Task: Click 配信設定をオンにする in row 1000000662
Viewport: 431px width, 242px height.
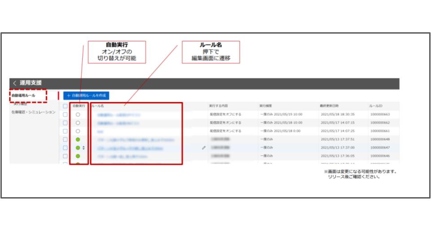Action: tap(225, 122)
